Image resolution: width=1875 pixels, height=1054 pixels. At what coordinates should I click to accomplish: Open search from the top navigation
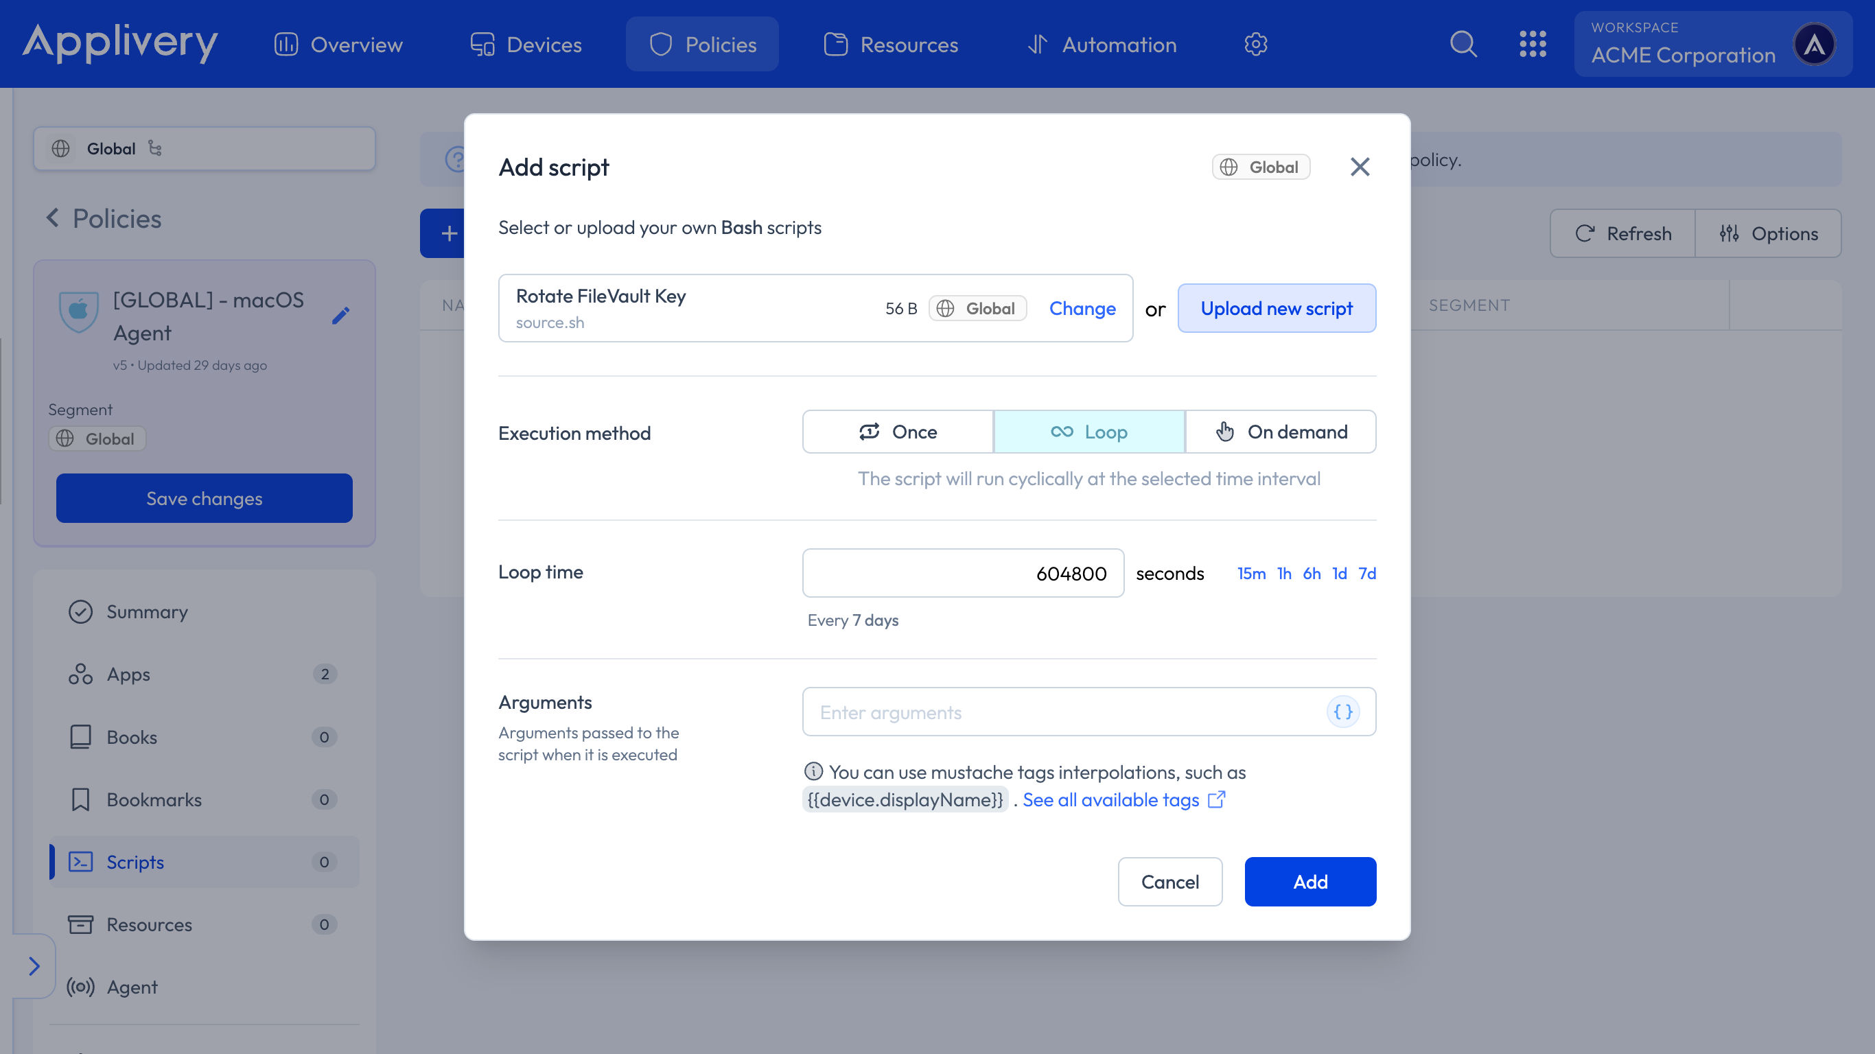[1463, 44]
